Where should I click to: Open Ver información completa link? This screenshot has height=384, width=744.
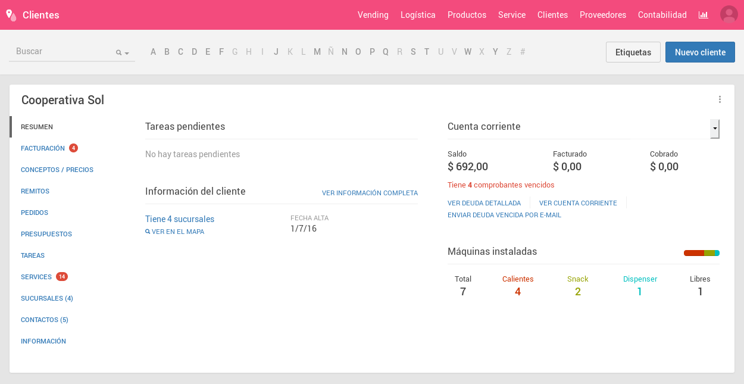click(370, 193)
